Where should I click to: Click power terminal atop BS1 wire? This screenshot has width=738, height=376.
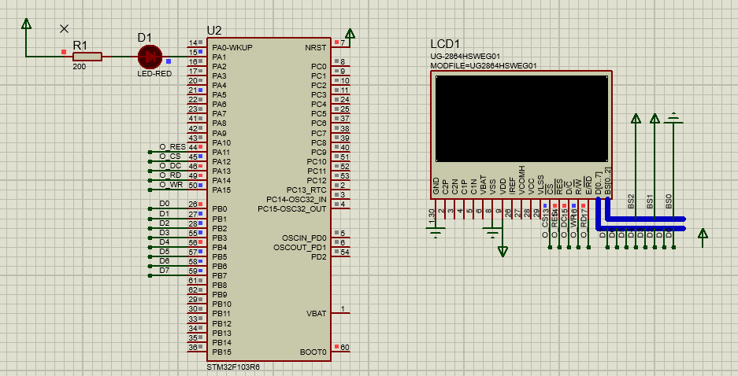point(655,119)
